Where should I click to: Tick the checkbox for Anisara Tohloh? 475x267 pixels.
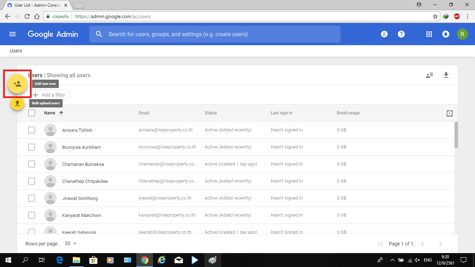point(32,130)
